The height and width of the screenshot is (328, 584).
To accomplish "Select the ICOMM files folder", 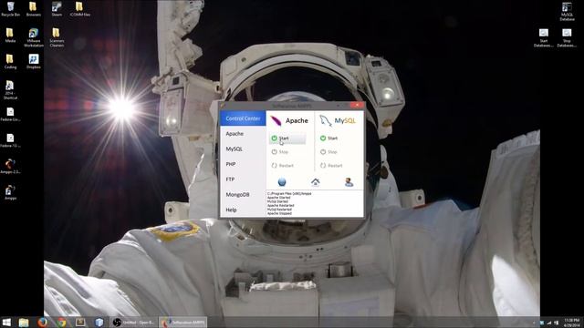I will 79,9.
